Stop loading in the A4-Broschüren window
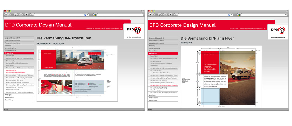 point(21,15)
